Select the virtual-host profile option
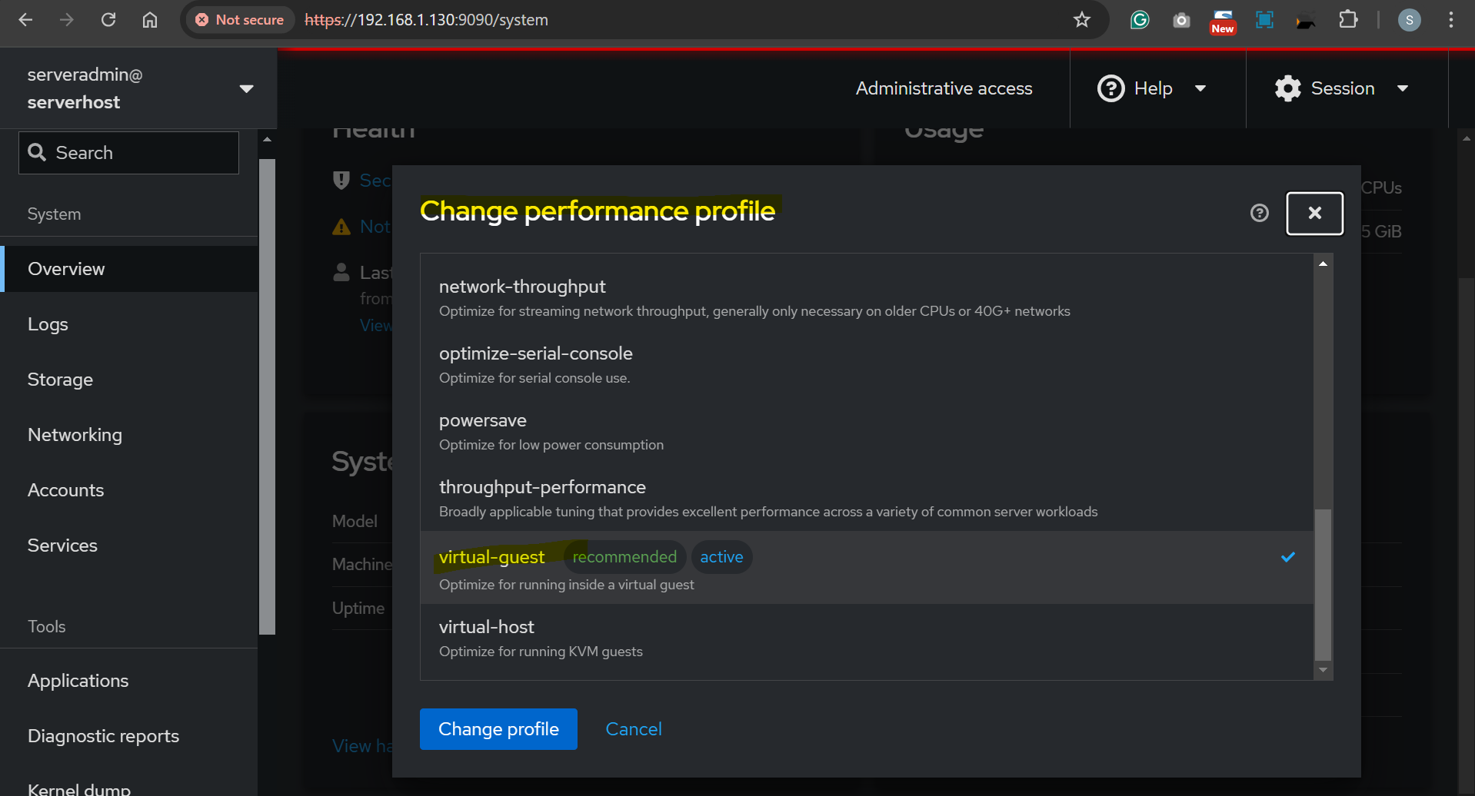Viewport: 1475px width, 796px height. tap(867, 638)
